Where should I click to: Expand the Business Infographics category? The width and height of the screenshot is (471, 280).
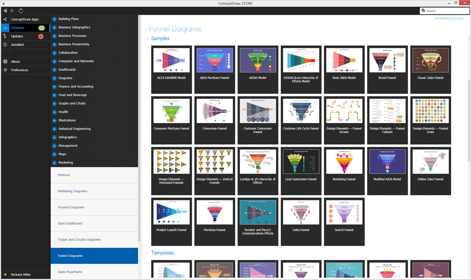(x=54, y=27)
